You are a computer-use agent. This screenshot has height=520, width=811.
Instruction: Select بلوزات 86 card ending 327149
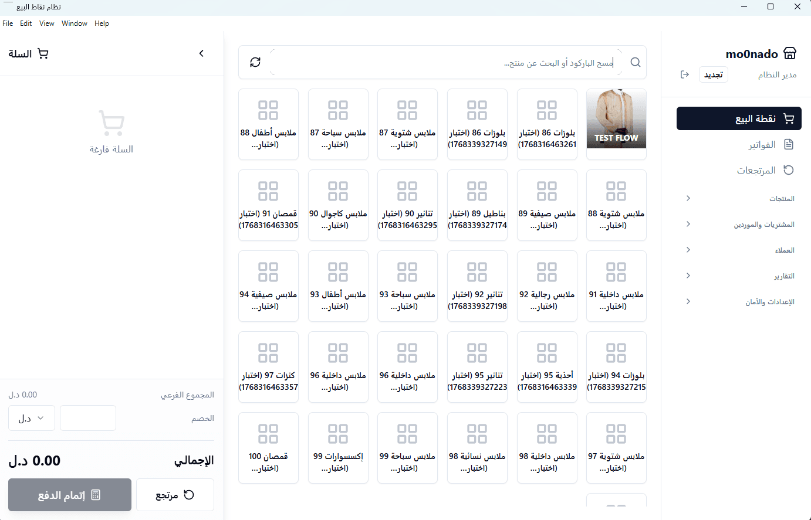[x=477, y=124]
